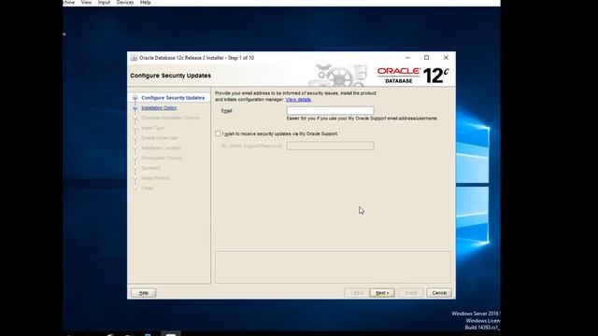Select the Summary step in sidebar
Viewport: 598px width, 336px height.
click(x=150, y=168)
